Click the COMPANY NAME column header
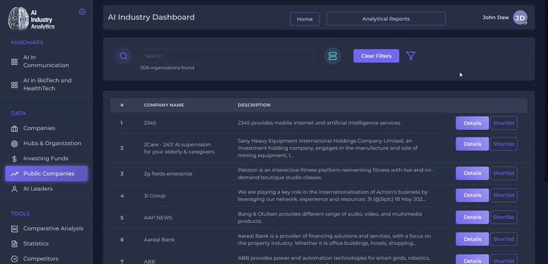 coord(164,105)
